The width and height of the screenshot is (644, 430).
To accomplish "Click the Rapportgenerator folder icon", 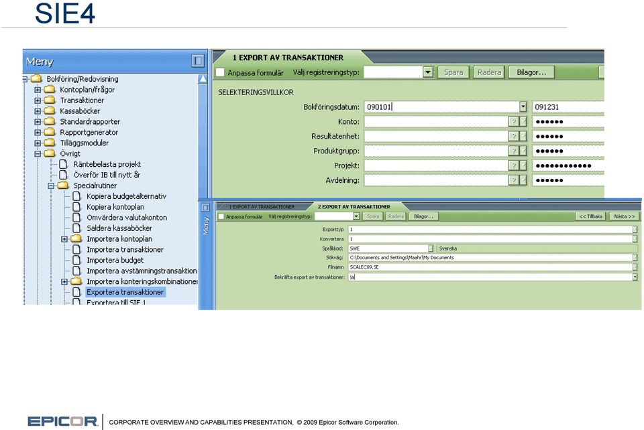I will [50, 132].
